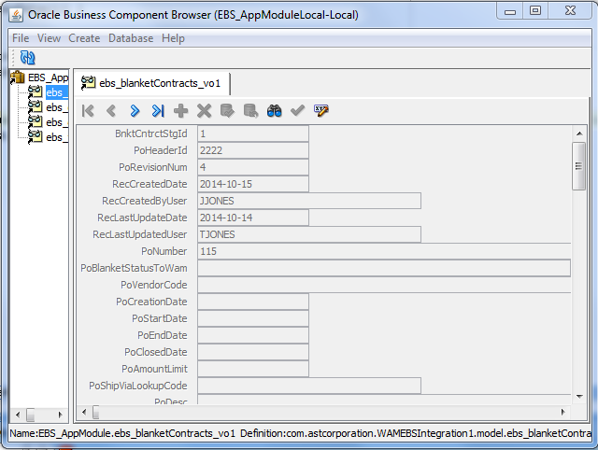Click the empty PoVendorCode field
This screenshot has width=598, height=450.
[x=384, y=285]
